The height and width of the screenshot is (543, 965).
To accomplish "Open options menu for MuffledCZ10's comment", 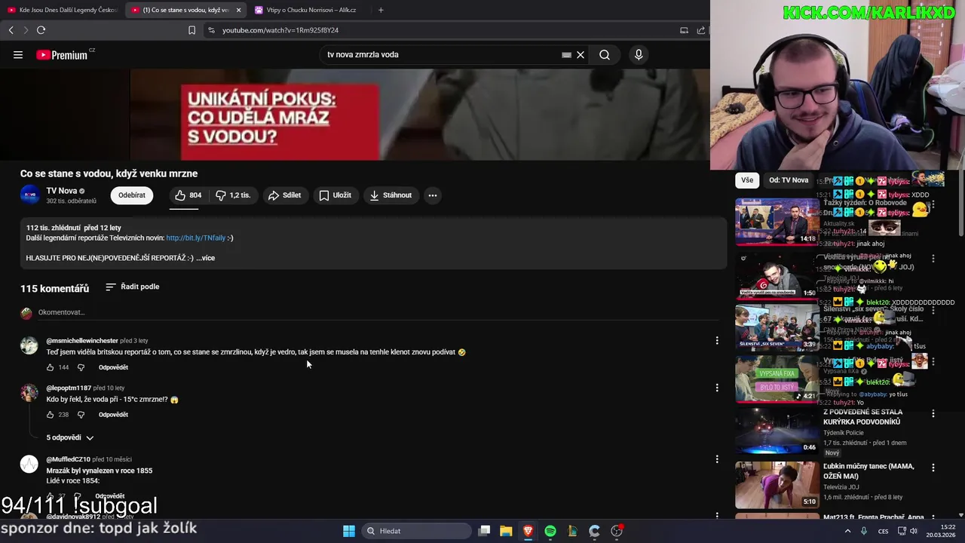I will pyautogui.click(x=717, y=459).
